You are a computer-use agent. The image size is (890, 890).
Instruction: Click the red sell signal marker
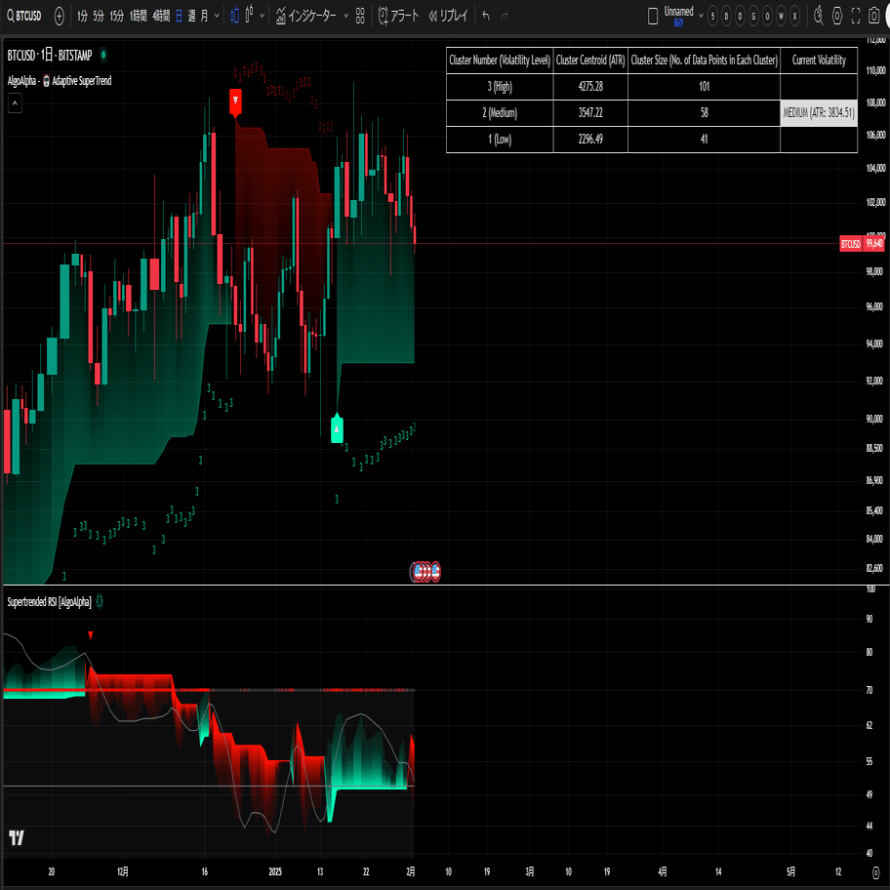pos(235,102)
